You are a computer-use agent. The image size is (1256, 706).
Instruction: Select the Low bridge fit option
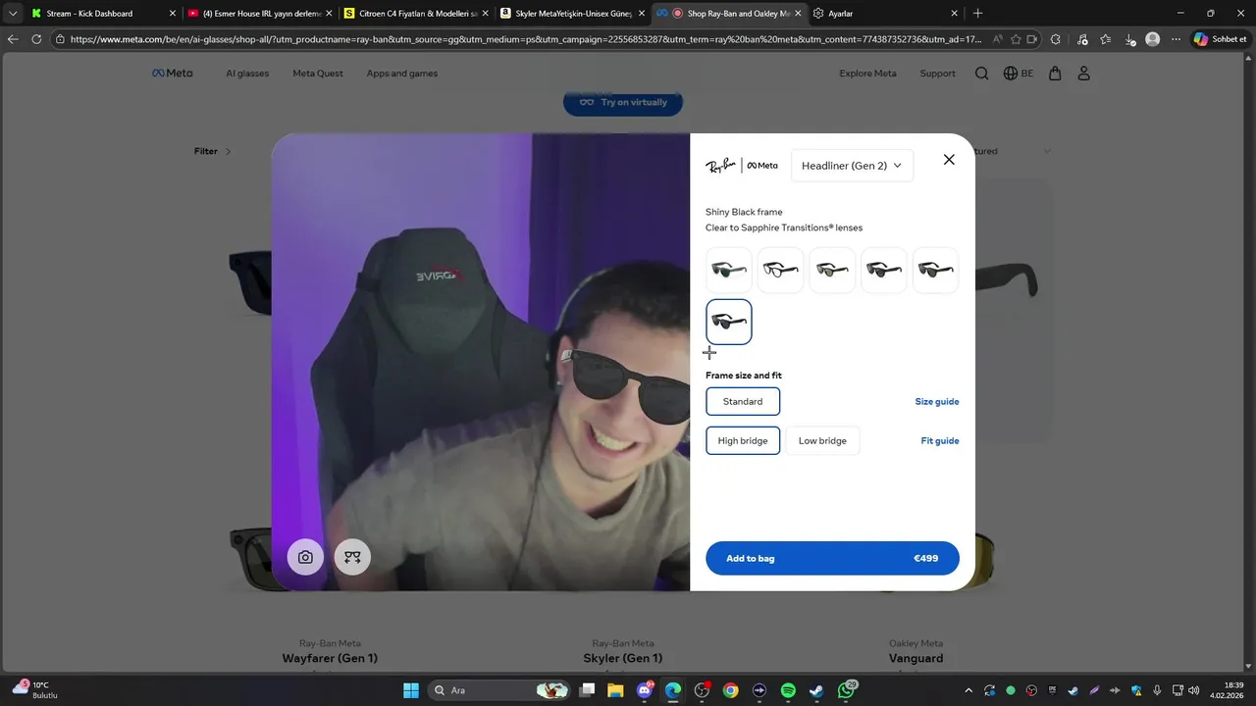tap(822, 440)
